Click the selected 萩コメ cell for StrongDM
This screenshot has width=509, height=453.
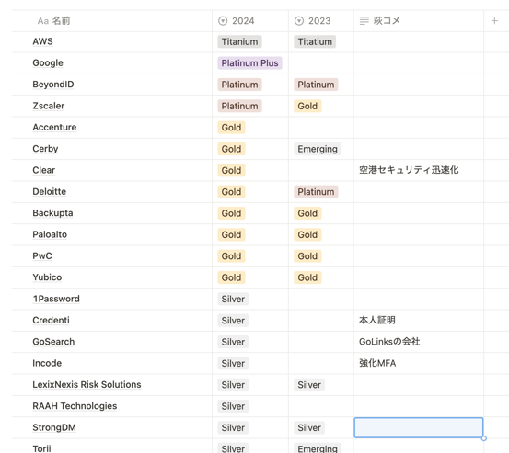(x=419, y=427)
